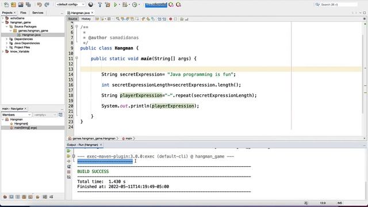
Task: Toggle Show Inherited Members icon in Navigator
Action: pos(5,197)
